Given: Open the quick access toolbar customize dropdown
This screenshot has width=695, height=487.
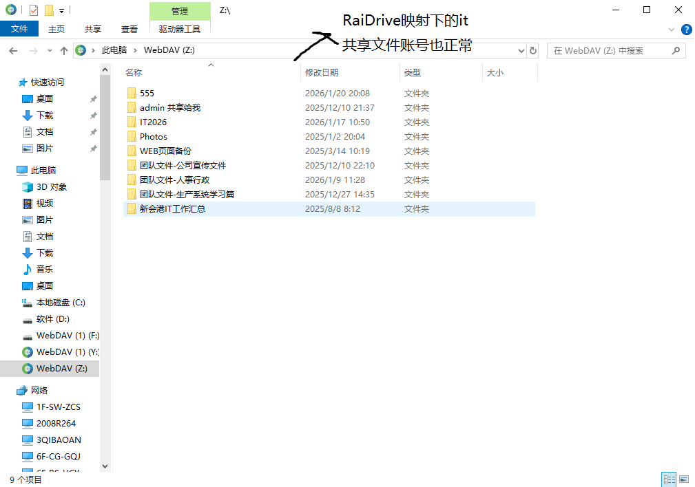Looking at the screenshot, I should click(61, 10).
